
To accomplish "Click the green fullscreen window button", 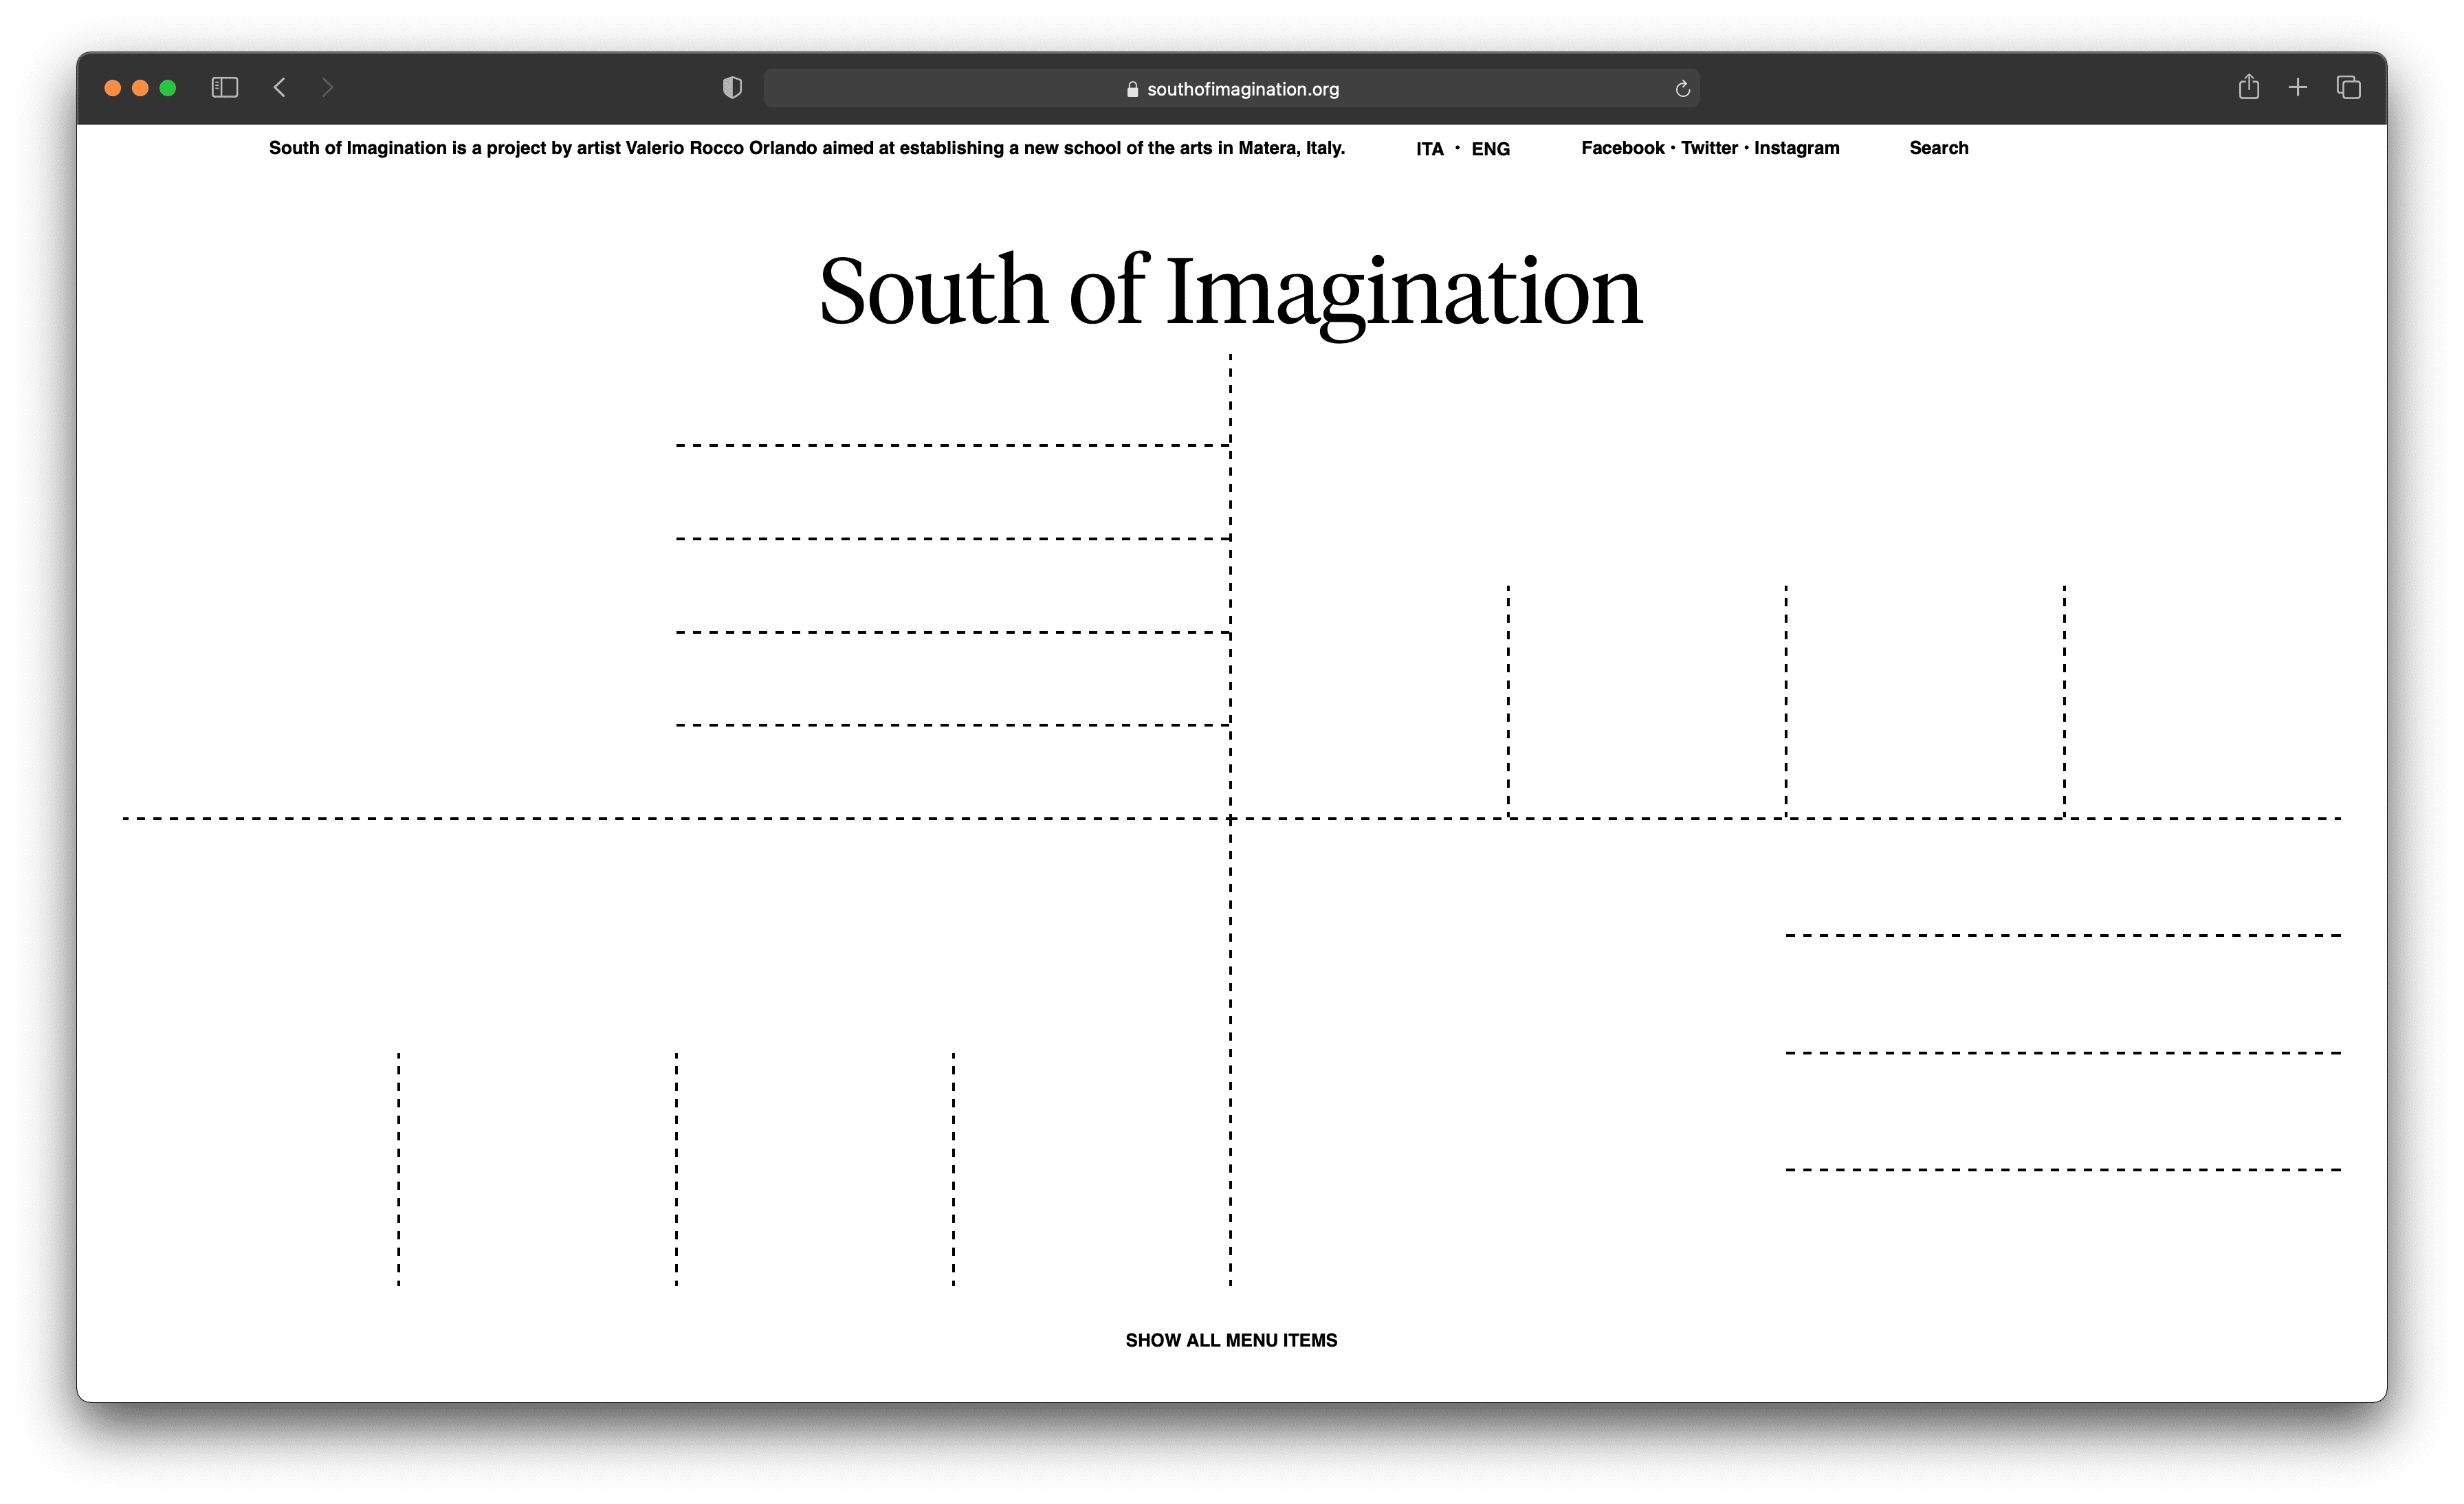I will pos(168,88).
